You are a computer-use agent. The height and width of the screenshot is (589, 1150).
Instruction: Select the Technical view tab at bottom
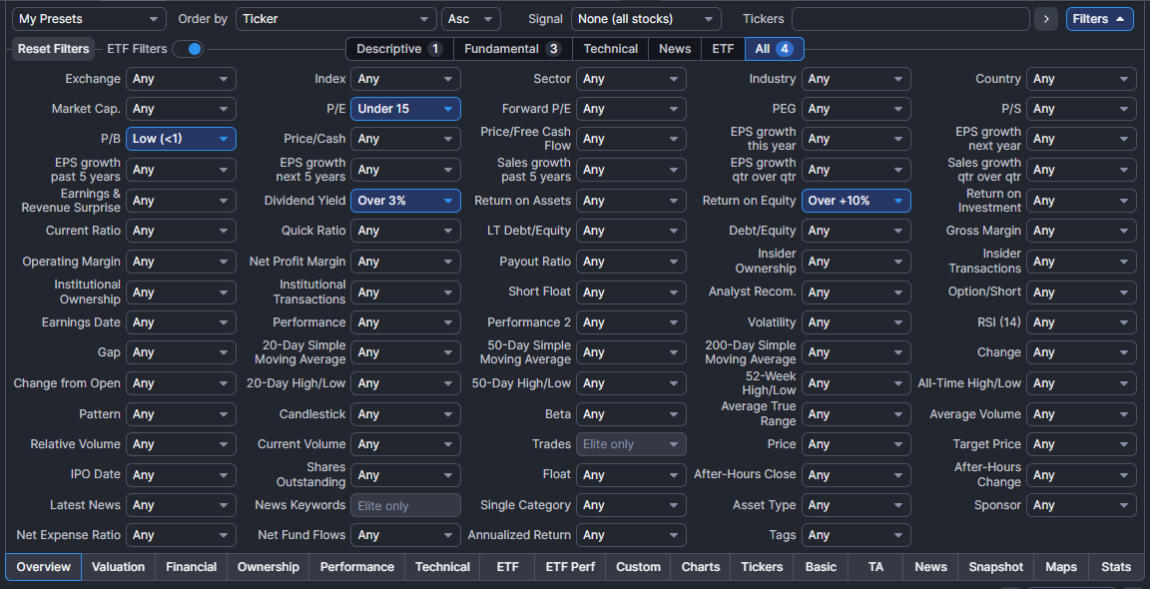click(442, 567)
